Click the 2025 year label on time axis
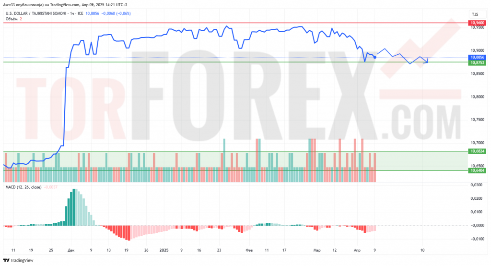Viewport: 491px width, 266px height. 164,250
